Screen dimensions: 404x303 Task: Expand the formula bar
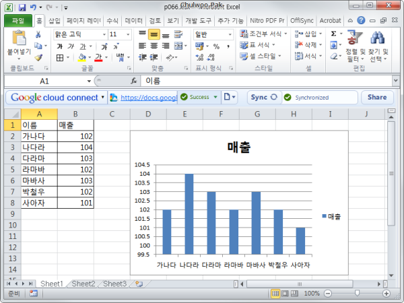396,81
